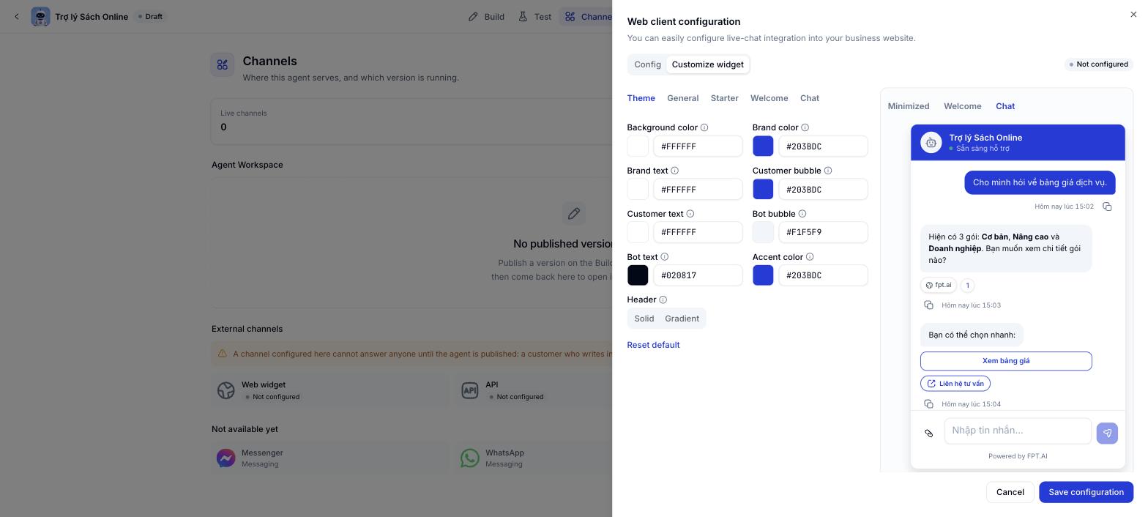
Task: Open the Build tab in top navigation
Action: [486, 16]
